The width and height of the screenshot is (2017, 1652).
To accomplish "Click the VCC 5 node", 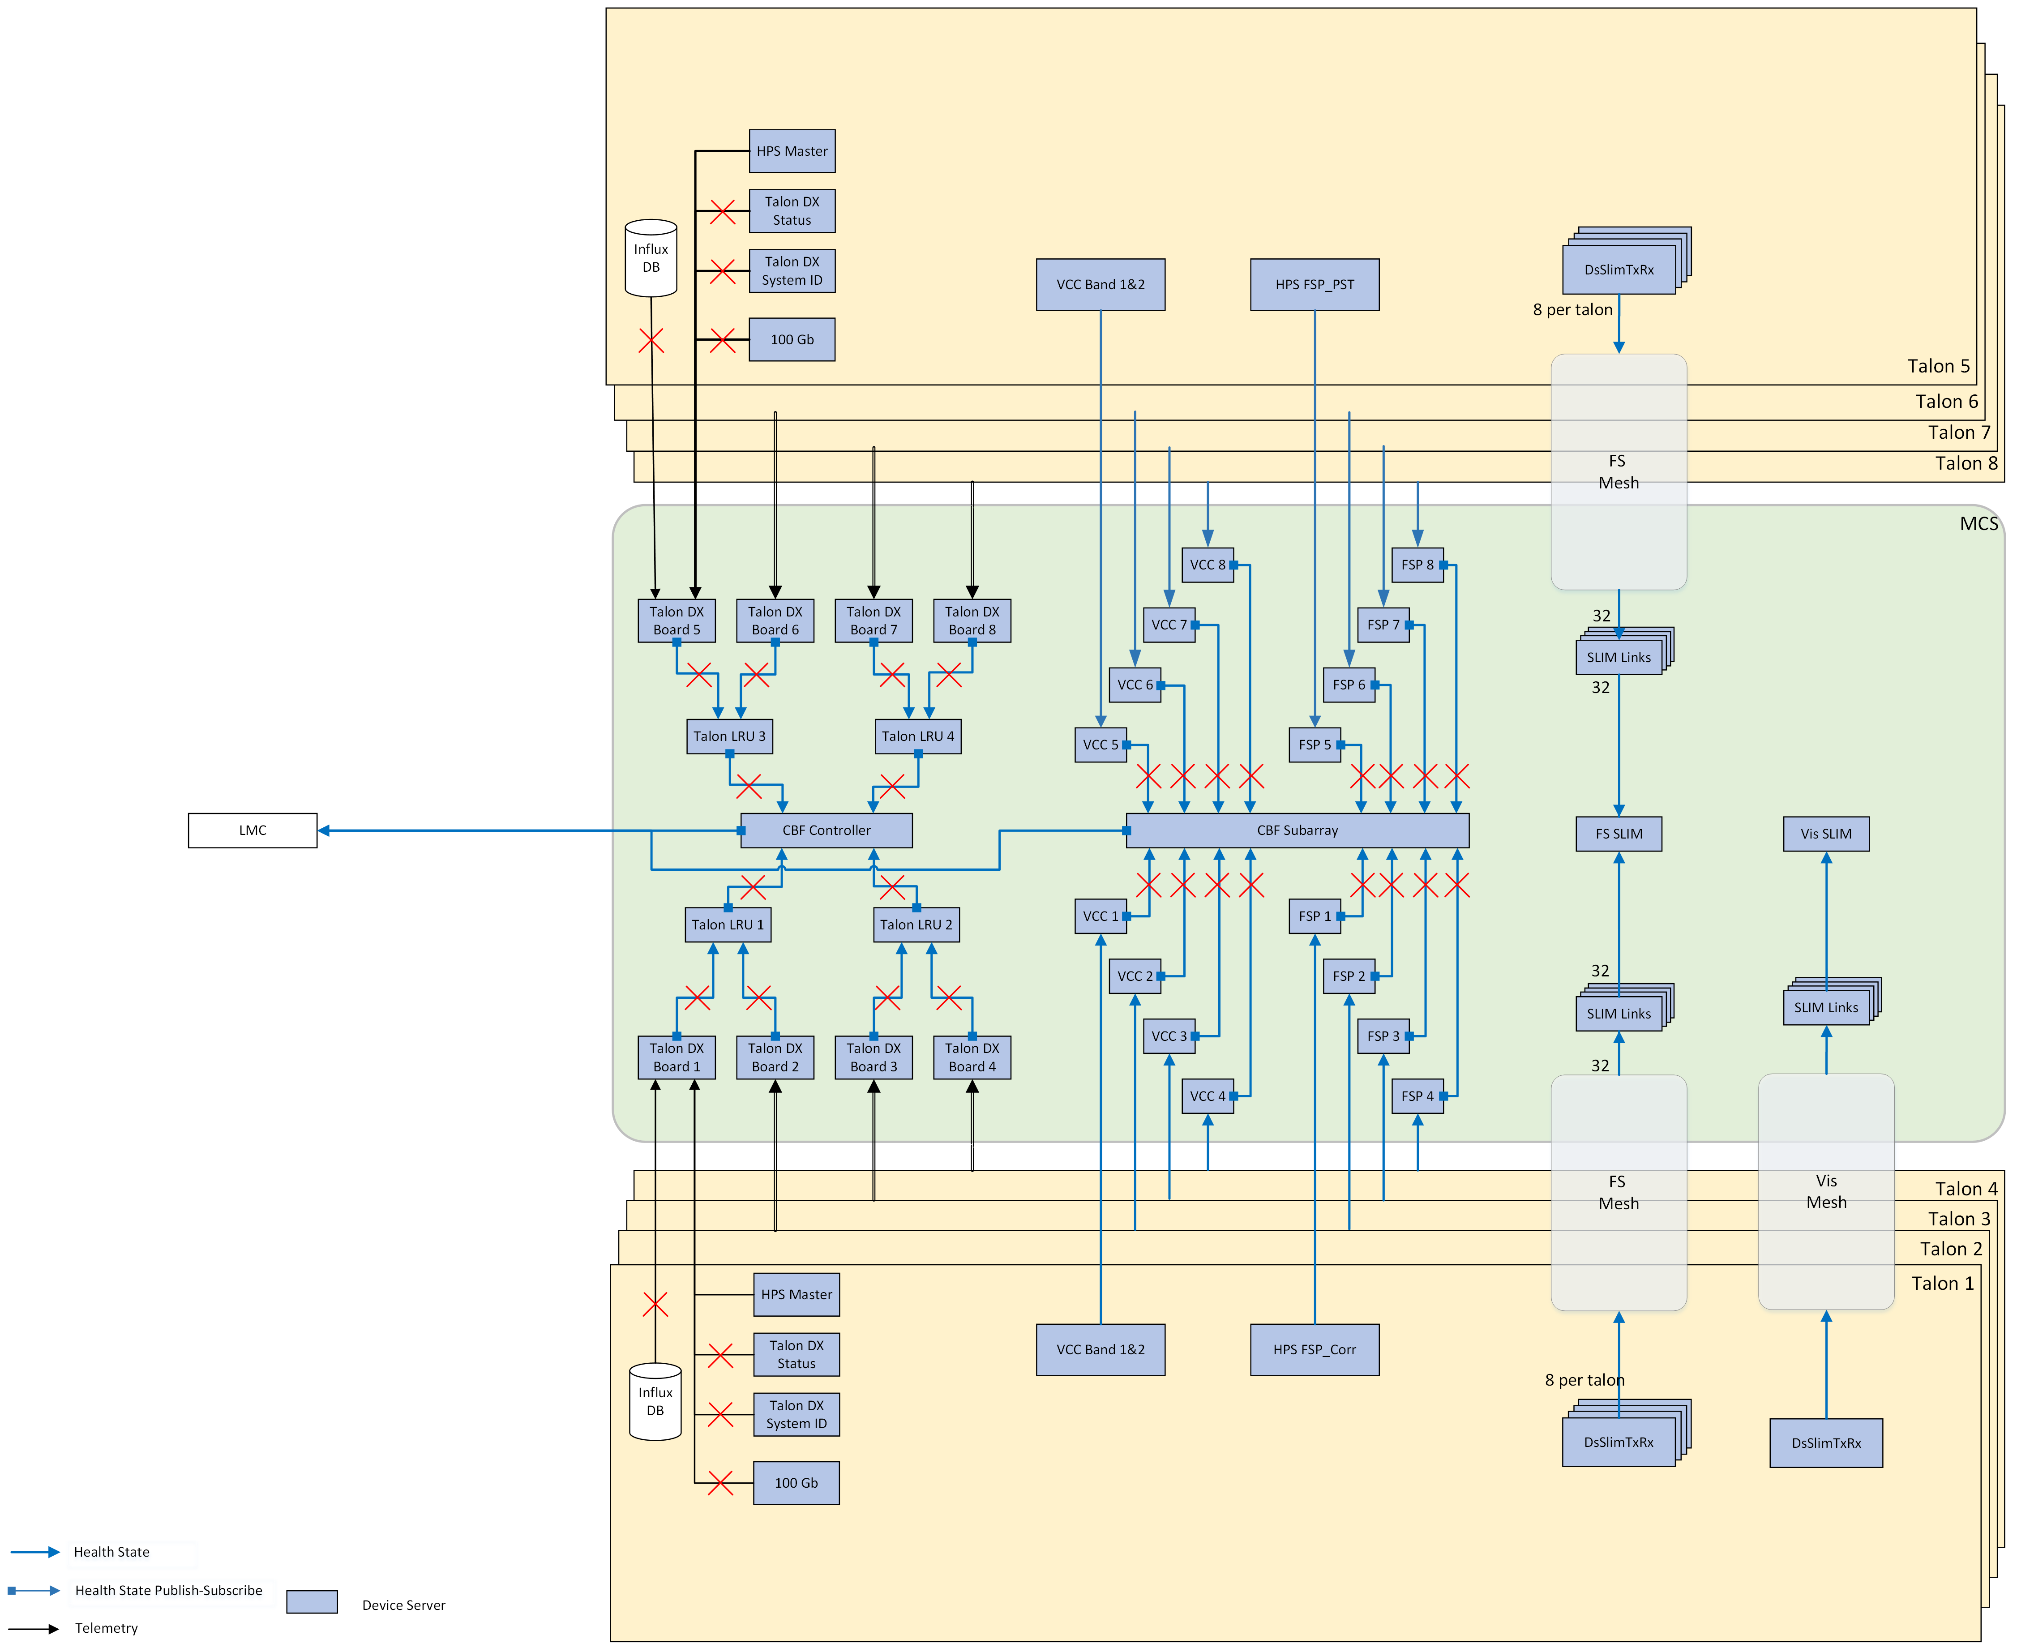I will coord(1101,745).
